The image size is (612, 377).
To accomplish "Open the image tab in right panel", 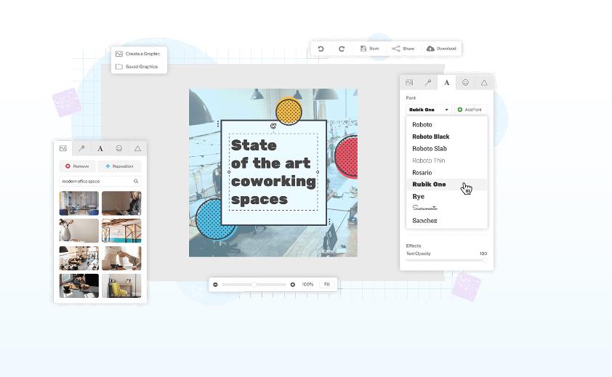I will pos(409,83).
